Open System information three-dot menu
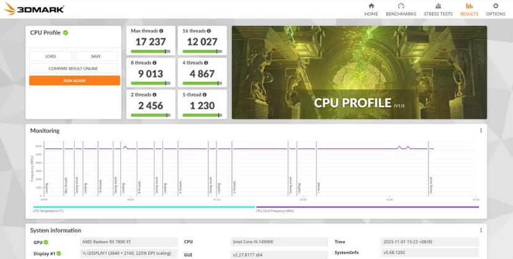The width and height of the screenshot is (513, 259). click(x=481, y=230)
